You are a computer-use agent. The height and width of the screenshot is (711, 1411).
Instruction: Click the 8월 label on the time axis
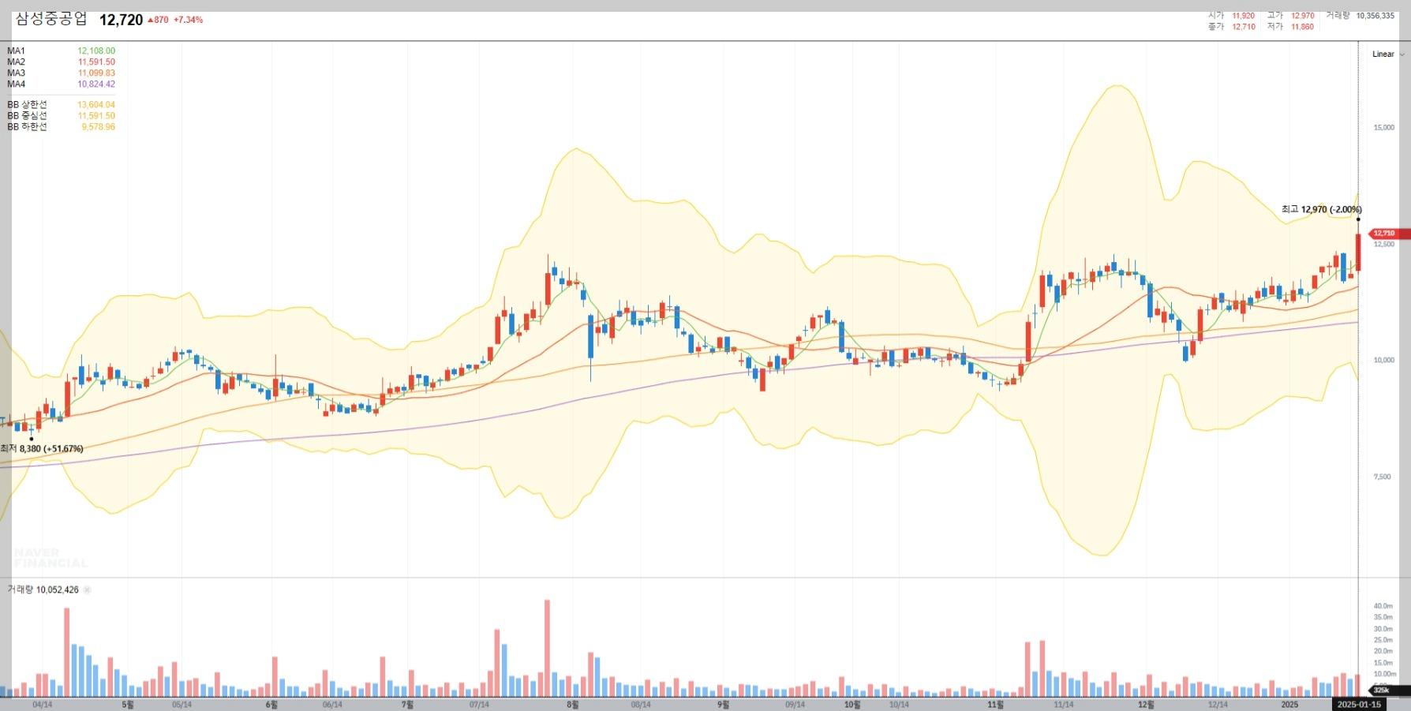point(573,705)
